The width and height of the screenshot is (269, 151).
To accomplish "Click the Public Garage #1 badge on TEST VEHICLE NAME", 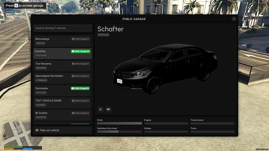I will point(81,101).
